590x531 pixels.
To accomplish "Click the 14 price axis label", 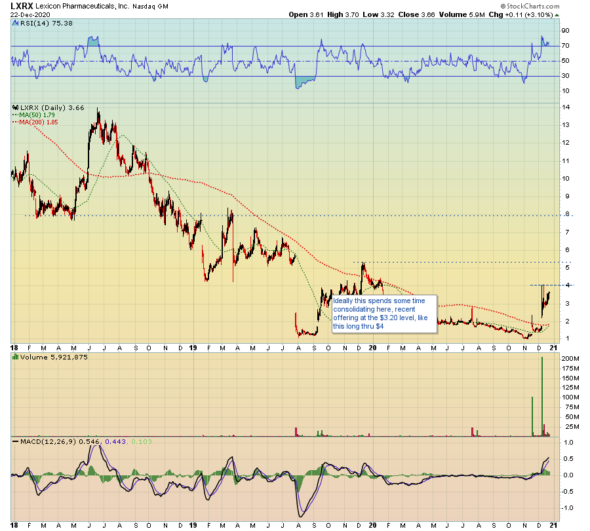I will [566, 107].
